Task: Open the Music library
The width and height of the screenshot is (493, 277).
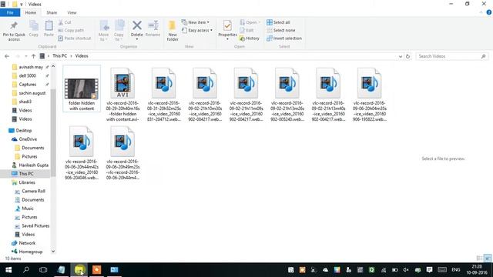Action: click(28, 209)
